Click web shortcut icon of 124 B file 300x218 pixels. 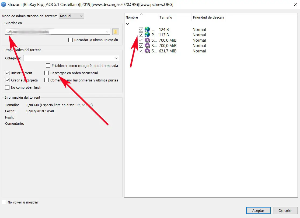(147, 29)
